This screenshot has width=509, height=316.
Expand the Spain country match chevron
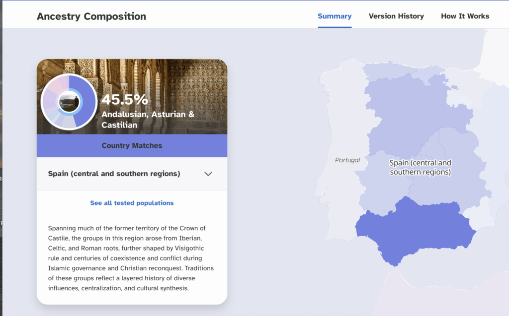click(x=208, y=174)
